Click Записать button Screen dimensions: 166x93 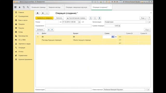point(59,18)
